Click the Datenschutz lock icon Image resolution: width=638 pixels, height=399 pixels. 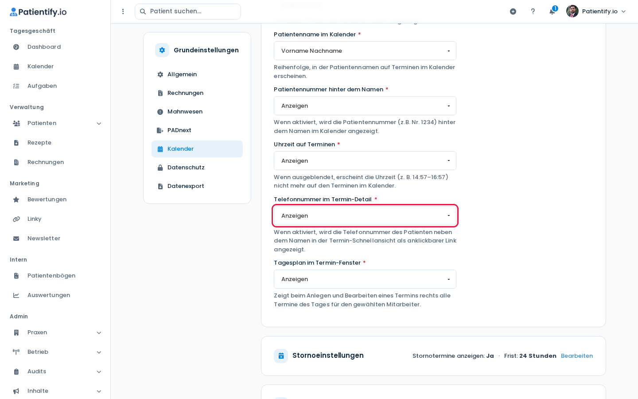click(160, 168)
